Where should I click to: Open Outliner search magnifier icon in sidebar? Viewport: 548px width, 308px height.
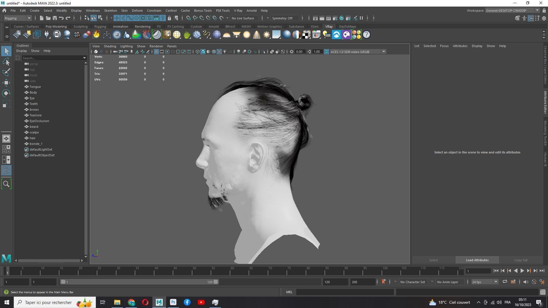[6, 184]
